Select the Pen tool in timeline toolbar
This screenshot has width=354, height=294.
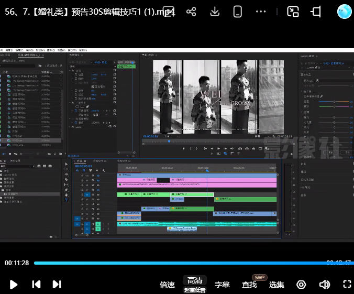coord(66,190)
